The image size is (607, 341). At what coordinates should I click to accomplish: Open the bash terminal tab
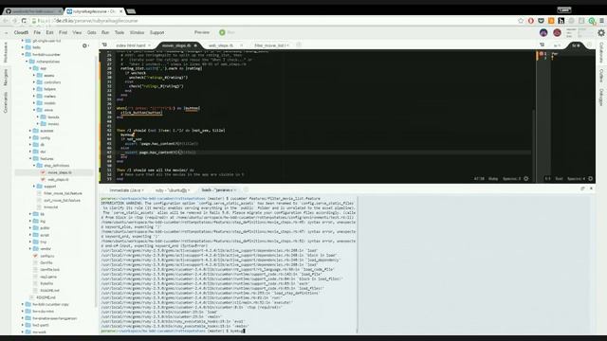click(x=218, y=190)
